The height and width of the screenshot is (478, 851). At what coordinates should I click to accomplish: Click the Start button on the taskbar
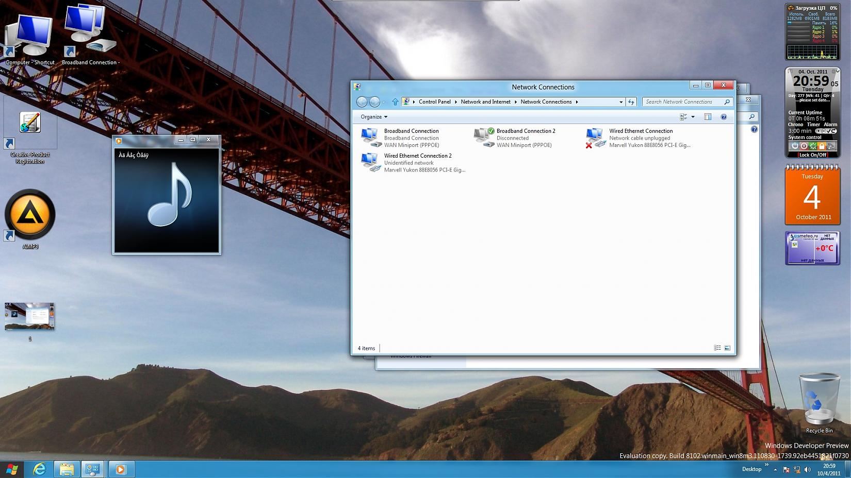point(11,469)
